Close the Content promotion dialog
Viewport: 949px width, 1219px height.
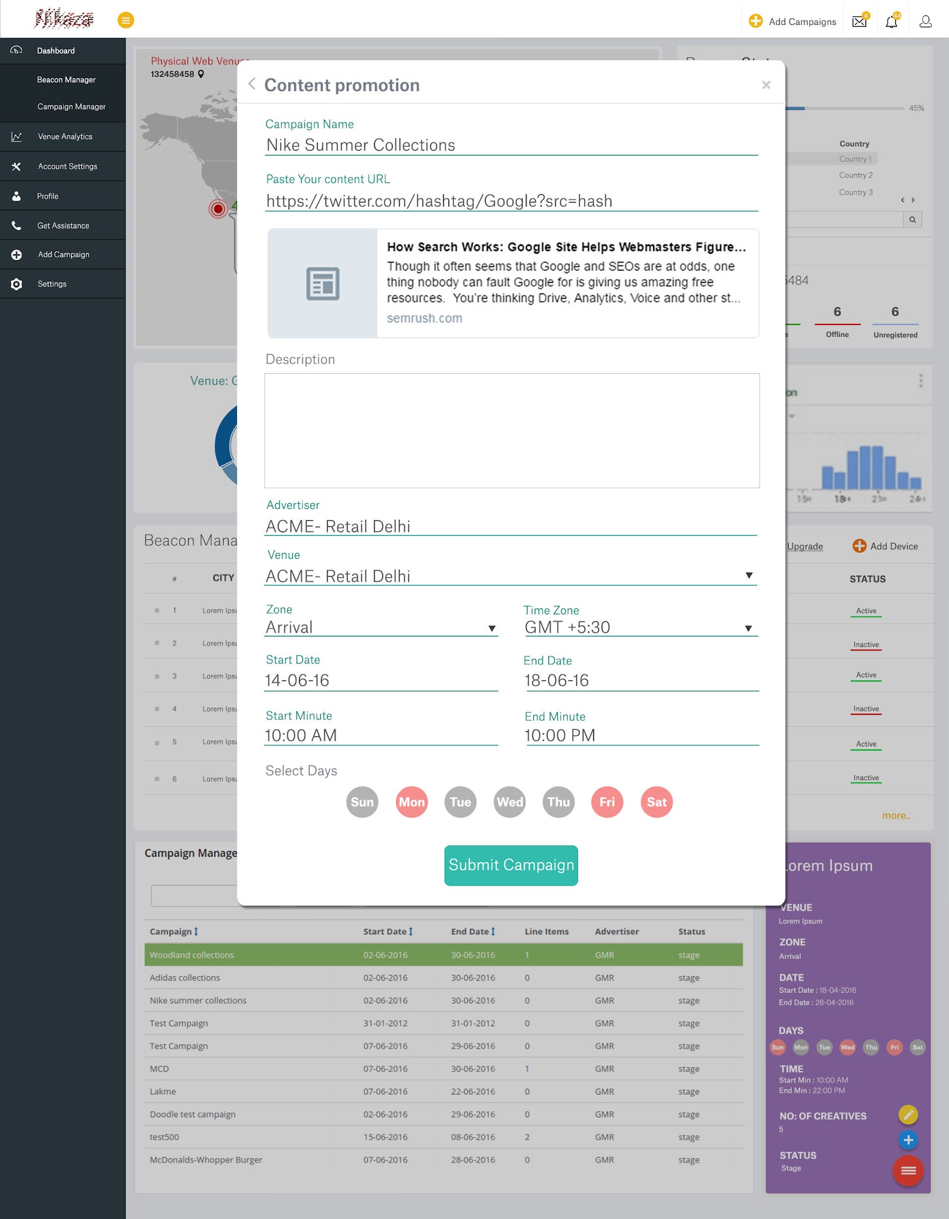pyautogui.click(x=766, y=85)
